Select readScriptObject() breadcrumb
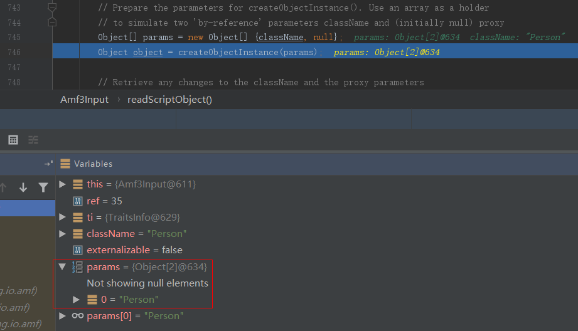578x331 pixels. [169, 100]
